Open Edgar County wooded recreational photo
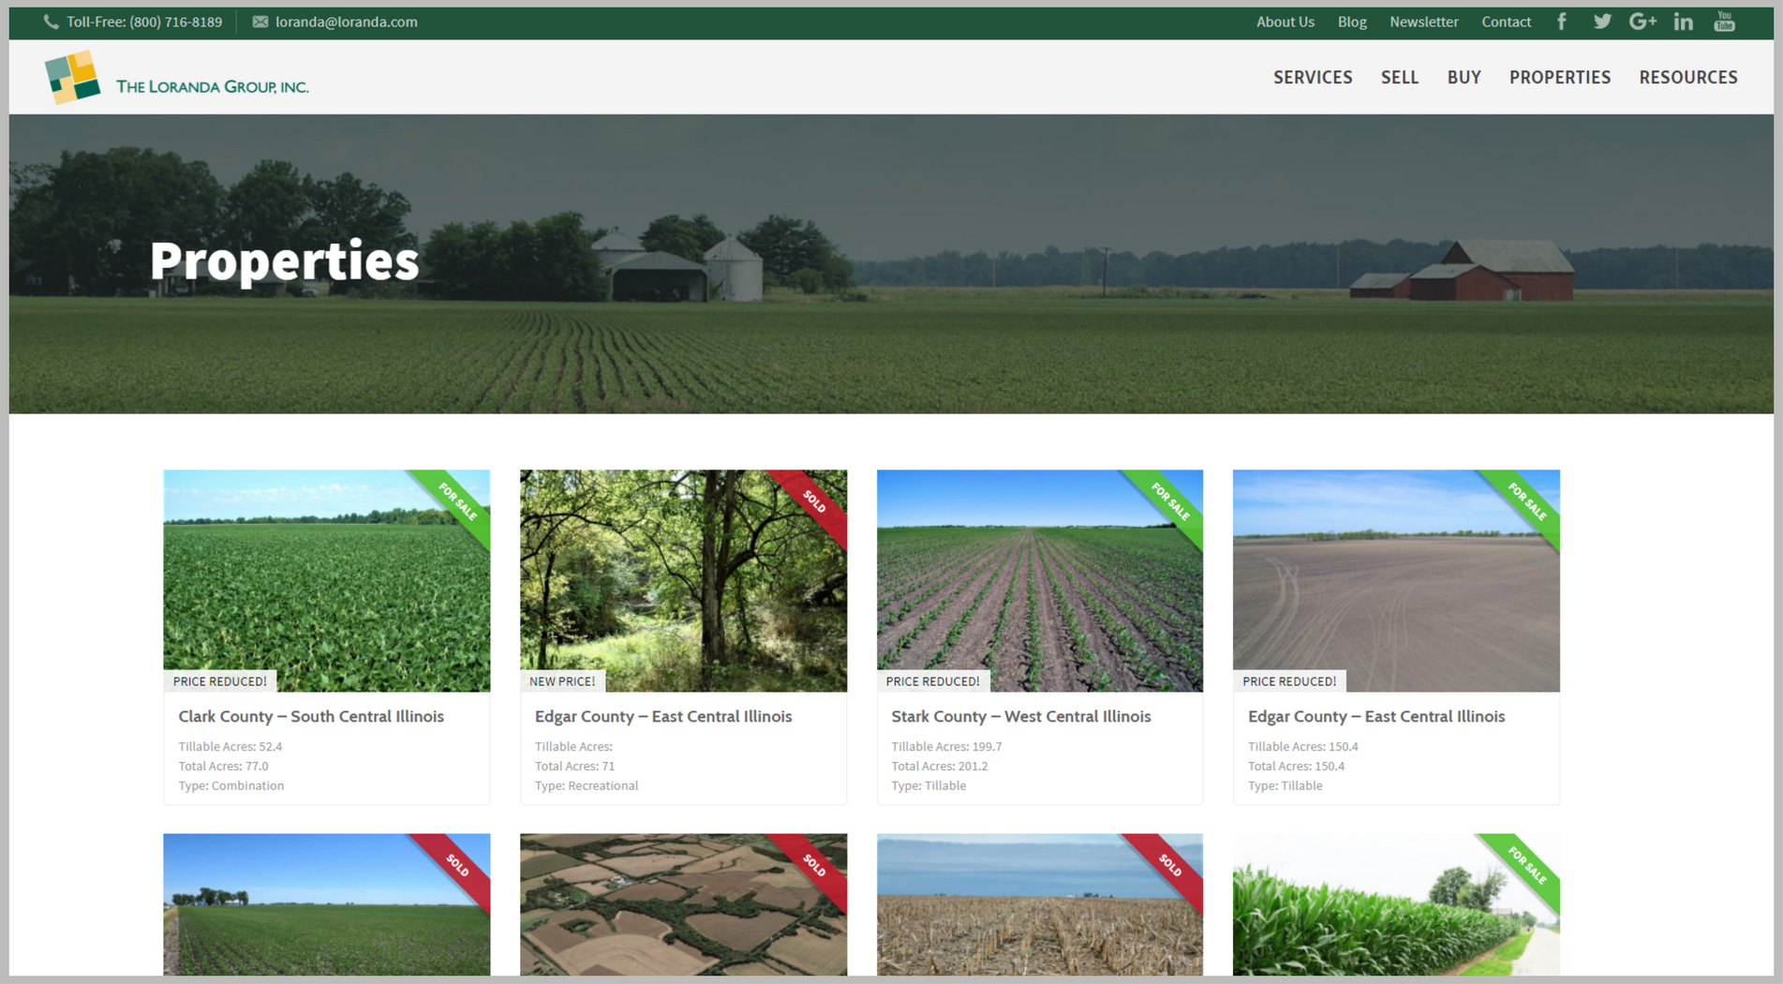Screen dimensions: 1783x984 coord(683,580)
